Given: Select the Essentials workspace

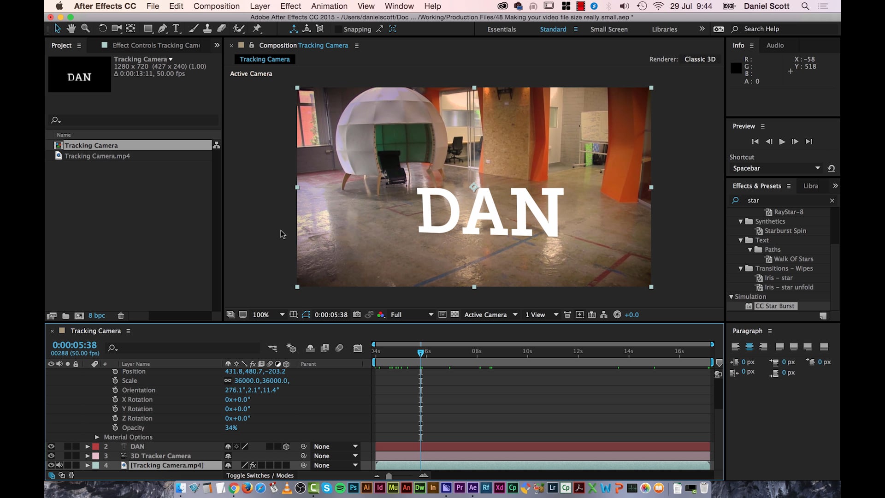Looking at the screenshot, I should click(501, 29).
